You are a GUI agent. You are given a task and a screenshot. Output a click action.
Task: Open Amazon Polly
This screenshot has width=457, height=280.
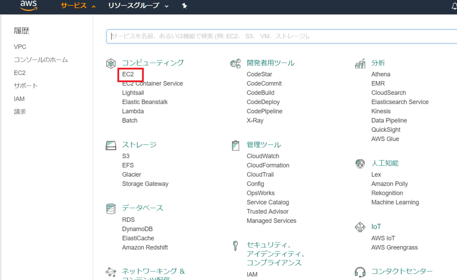pyautogui.click(x=390, y=184)
